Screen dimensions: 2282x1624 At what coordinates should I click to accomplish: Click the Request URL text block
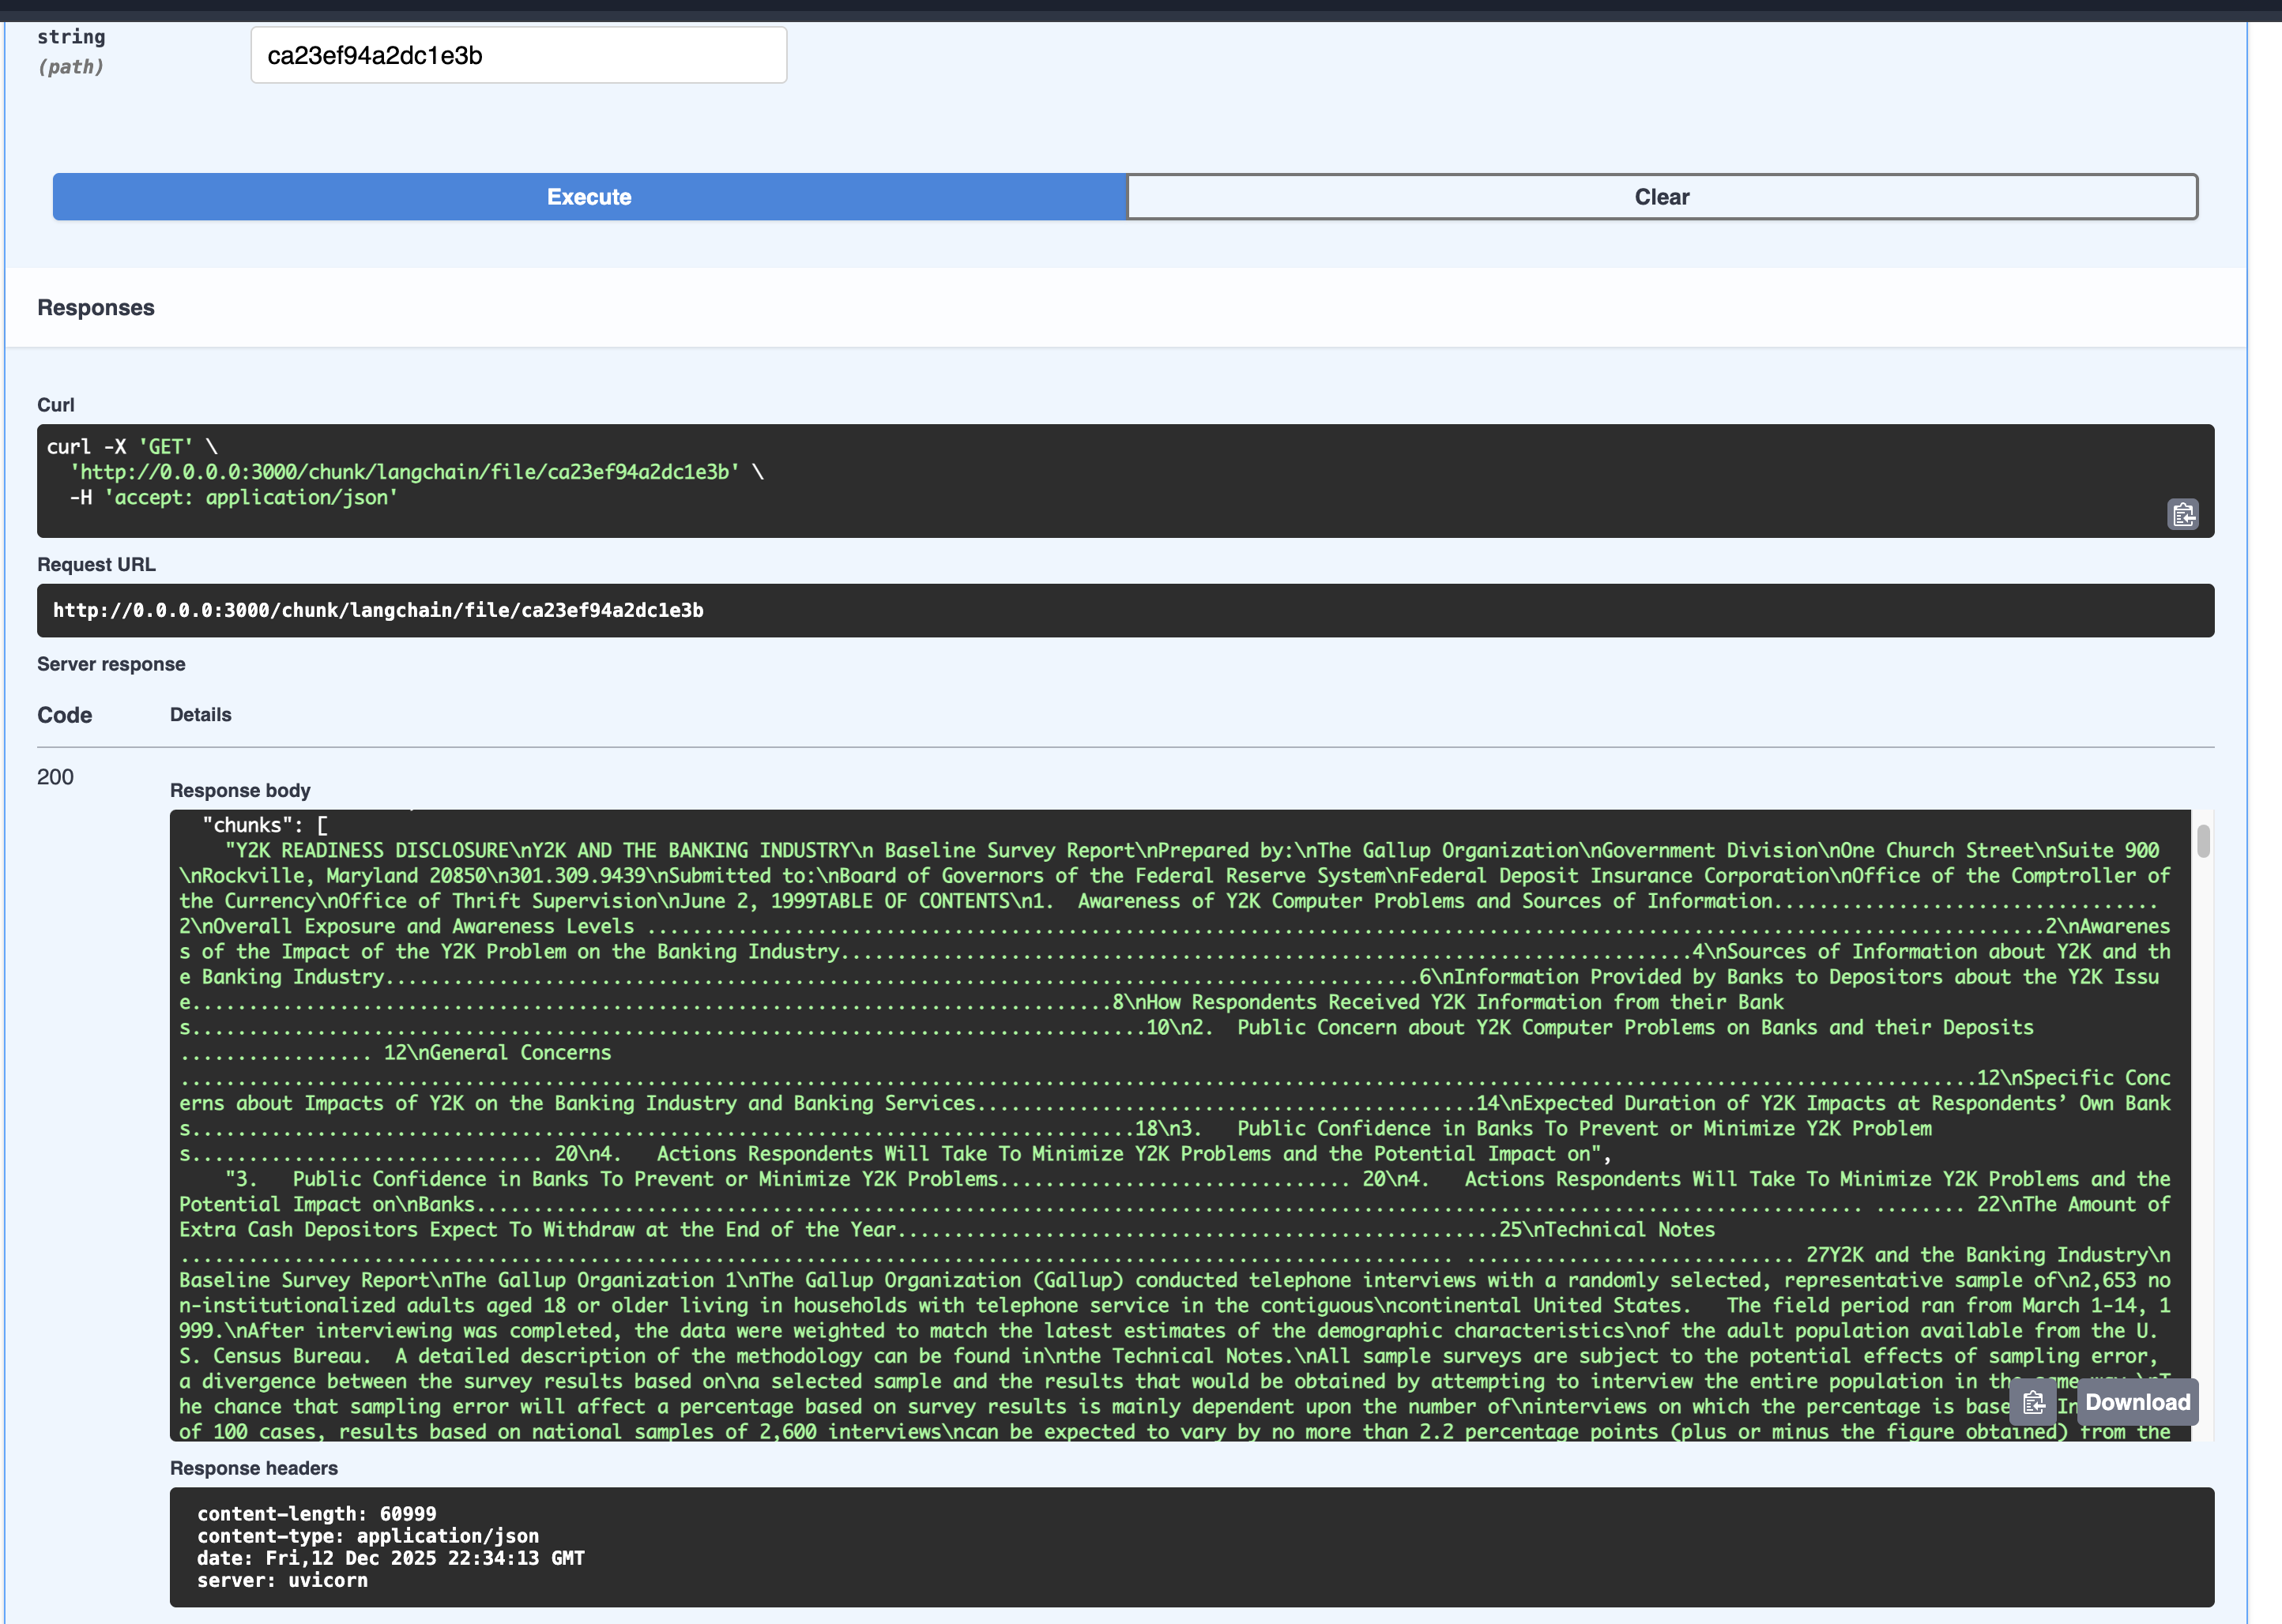(x=378, y=610)
